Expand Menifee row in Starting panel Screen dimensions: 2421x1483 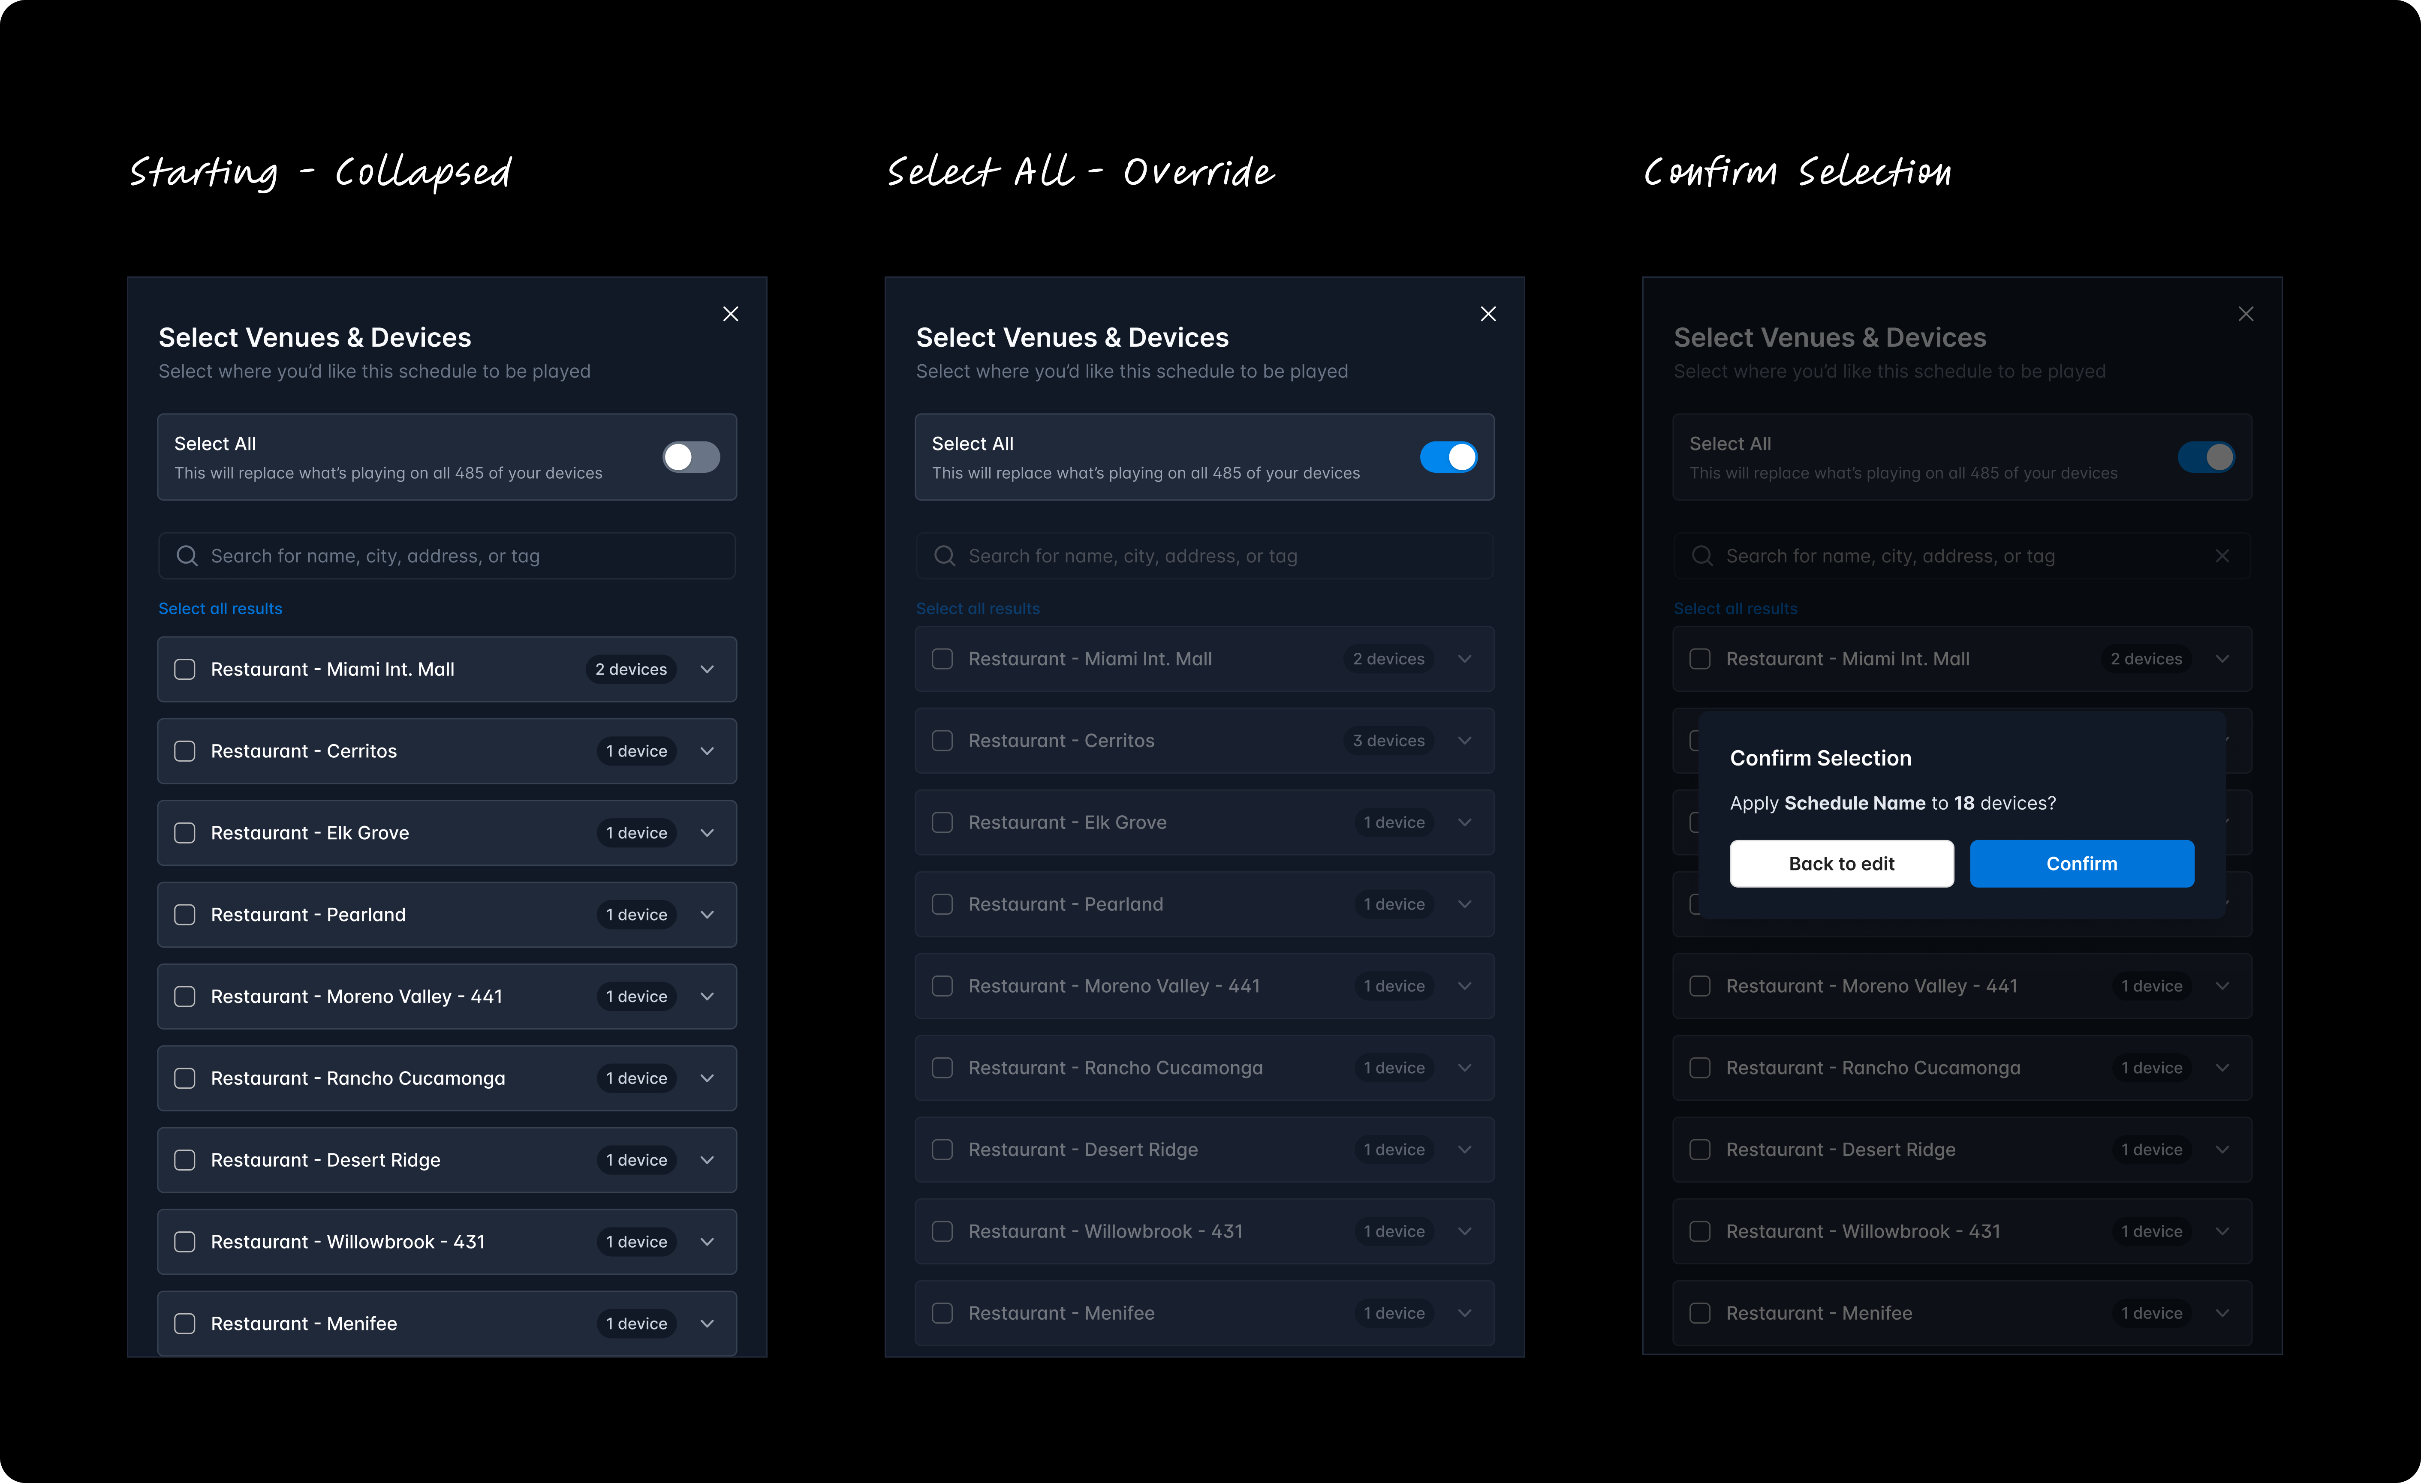coord(708,1324)
